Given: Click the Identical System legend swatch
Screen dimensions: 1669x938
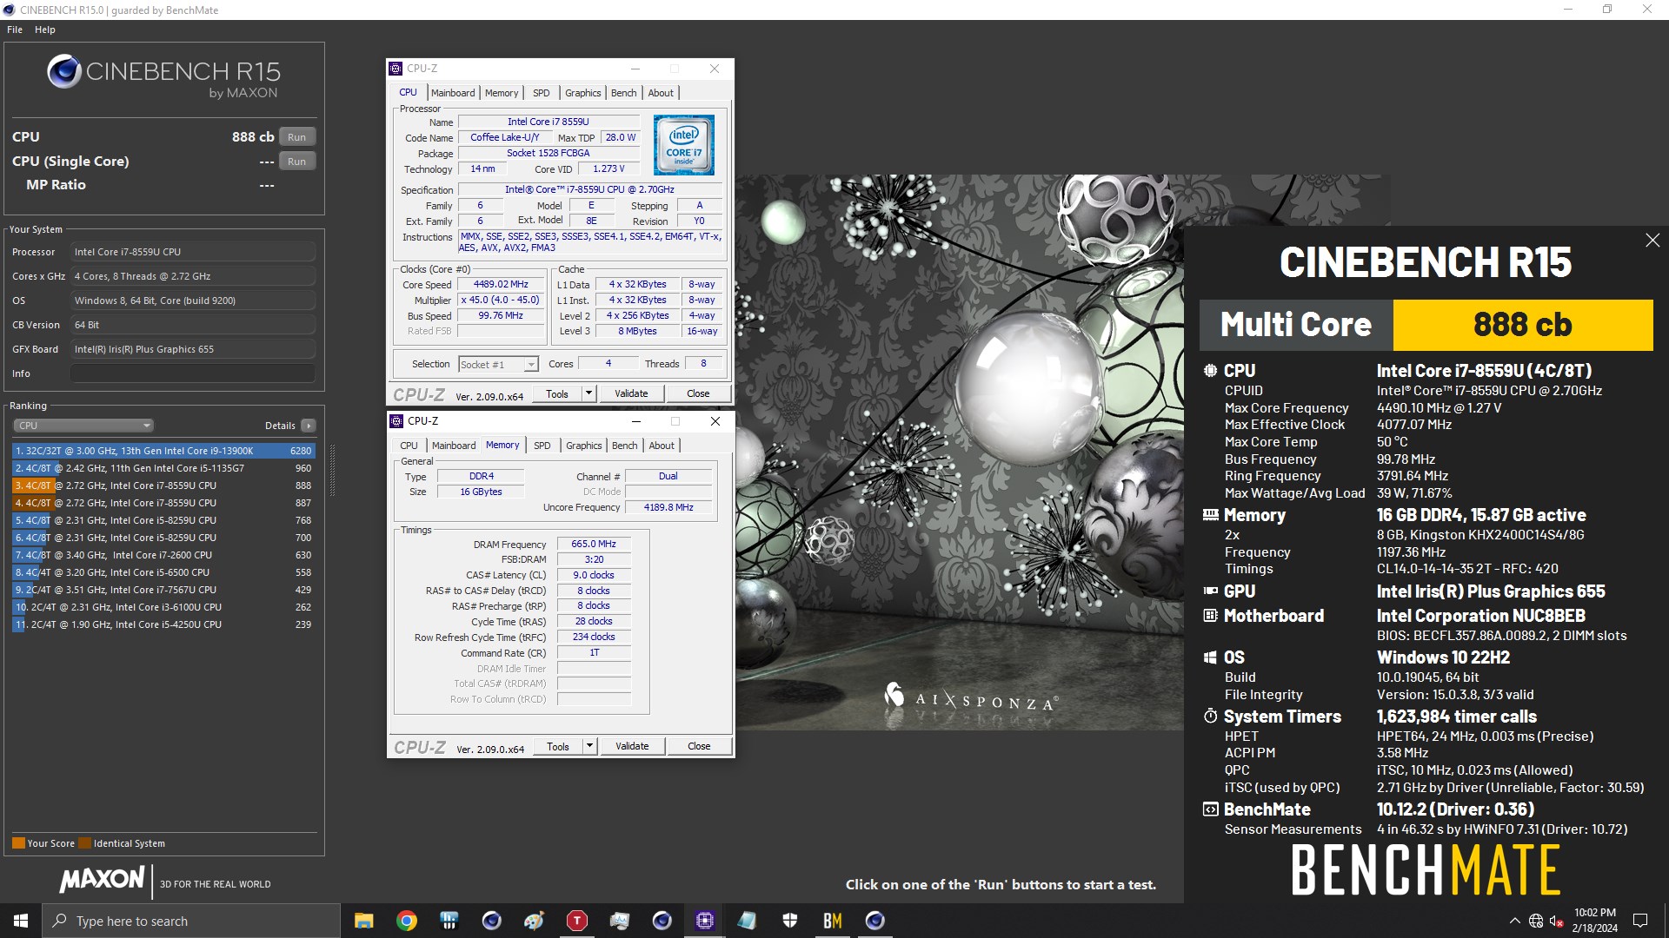Looking at the screenshot, I should click(84, 843).
